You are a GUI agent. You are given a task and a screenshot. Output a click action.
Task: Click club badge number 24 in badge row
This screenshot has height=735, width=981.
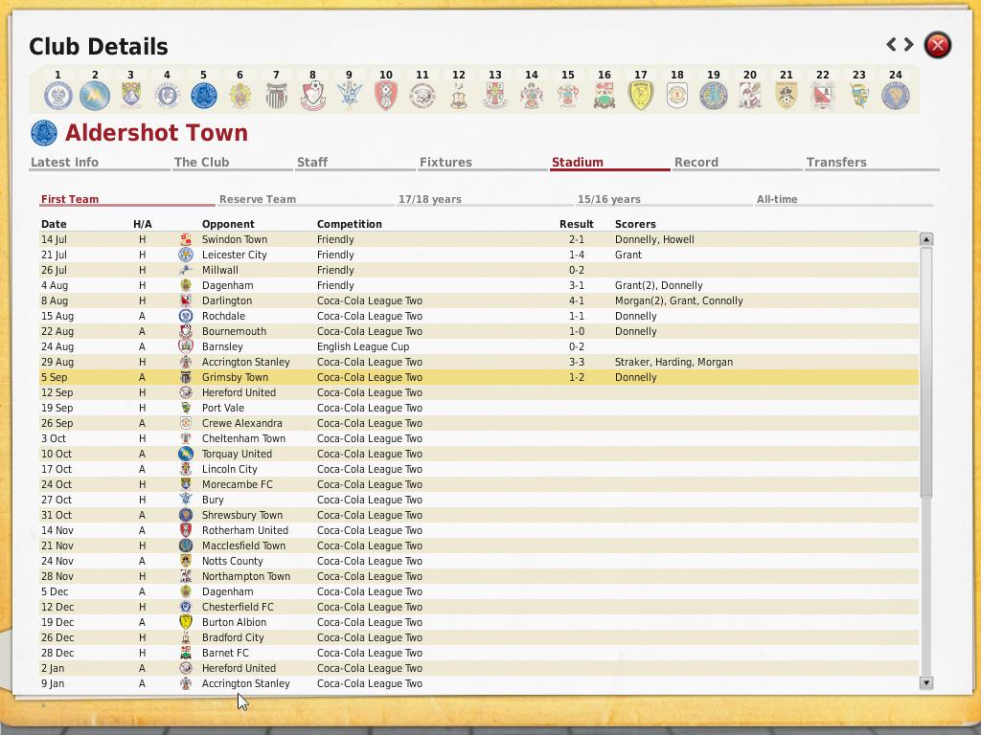pos(895,95)
